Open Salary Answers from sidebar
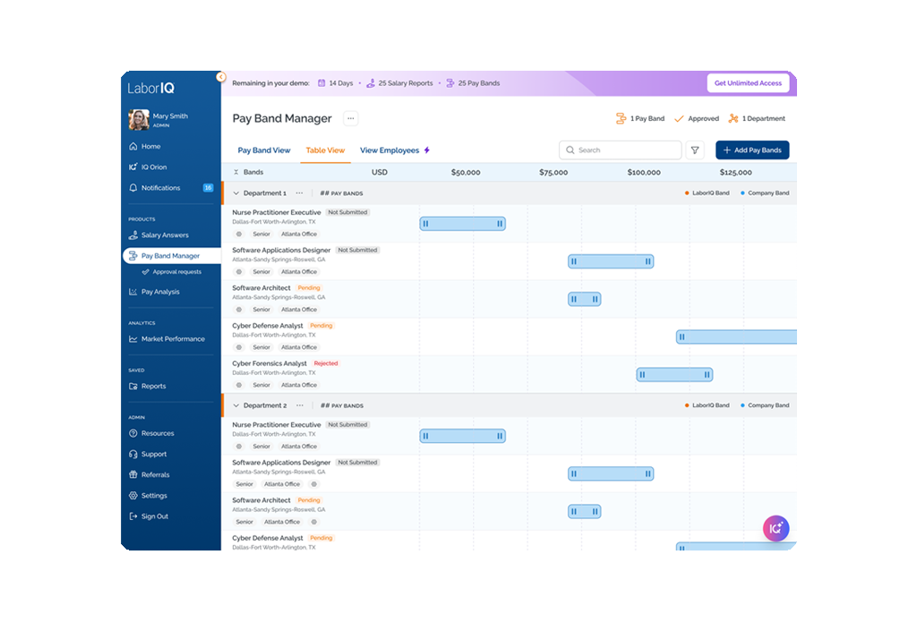The image size is (917, 640). [x=165, y=235]
